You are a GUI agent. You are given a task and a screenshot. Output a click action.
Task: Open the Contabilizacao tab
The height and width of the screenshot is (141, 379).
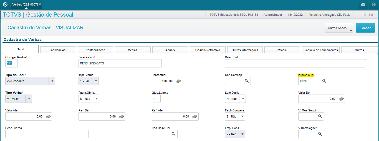(95, 50)
